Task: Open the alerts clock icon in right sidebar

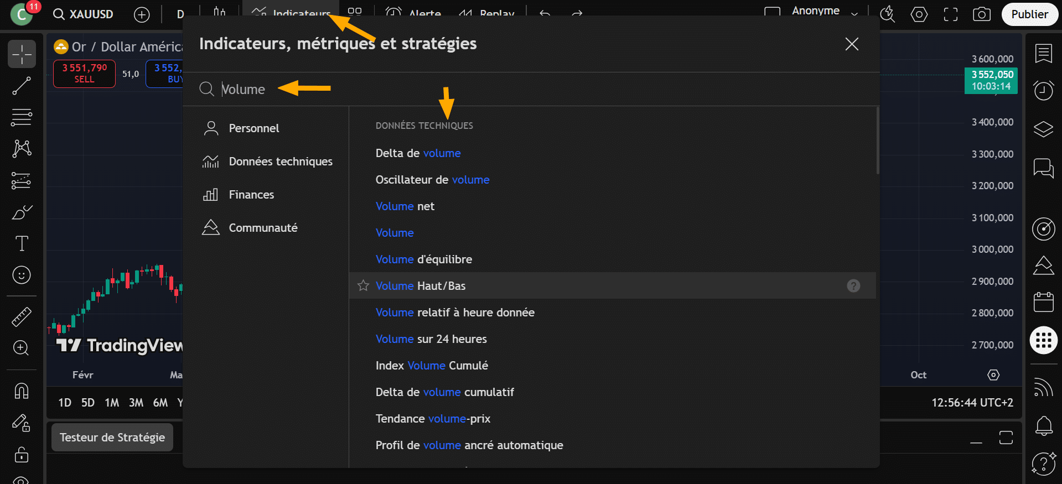Action: coord(1043,90)
